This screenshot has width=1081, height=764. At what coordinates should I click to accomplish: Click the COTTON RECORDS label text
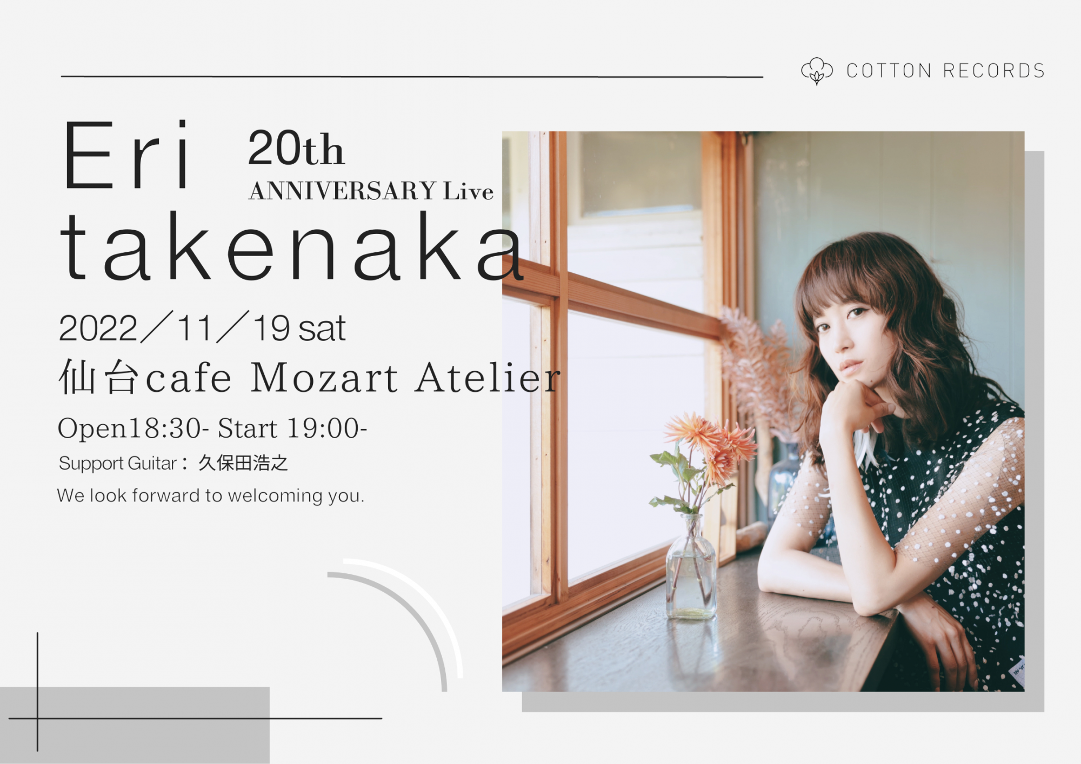pyautogui.click(x=945, y=71)
